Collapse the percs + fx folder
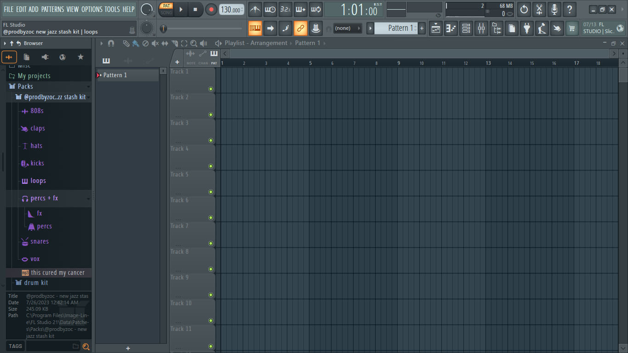The height and width of the screenshot is (353, 628). 88,199
